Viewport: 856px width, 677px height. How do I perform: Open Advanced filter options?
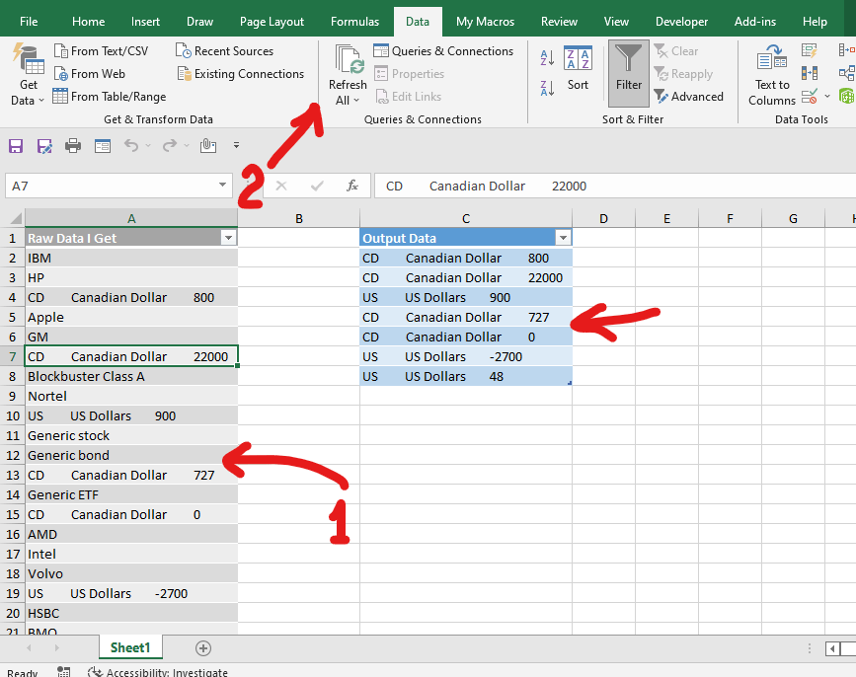pyautogui.click(x=688, y=97)
